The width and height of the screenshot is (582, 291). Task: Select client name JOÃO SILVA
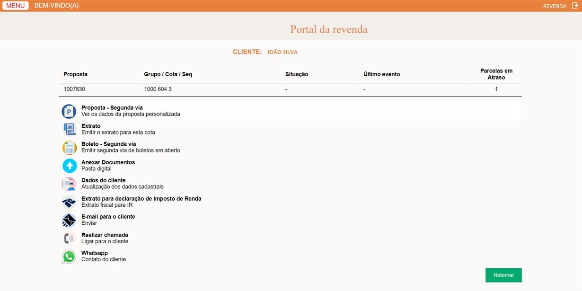(x=282, y=52)
